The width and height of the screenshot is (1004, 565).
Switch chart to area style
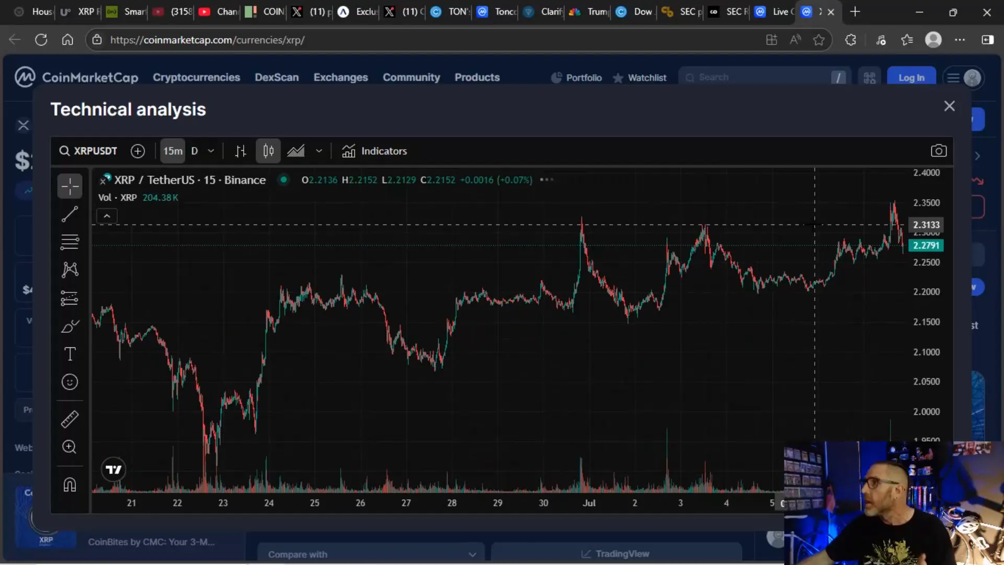pos(296,151)
